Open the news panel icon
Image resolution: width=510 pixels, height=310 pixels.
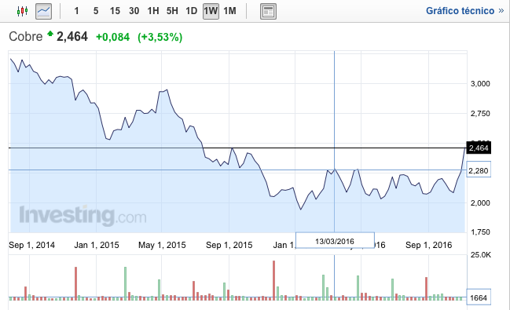pos(268,11)
